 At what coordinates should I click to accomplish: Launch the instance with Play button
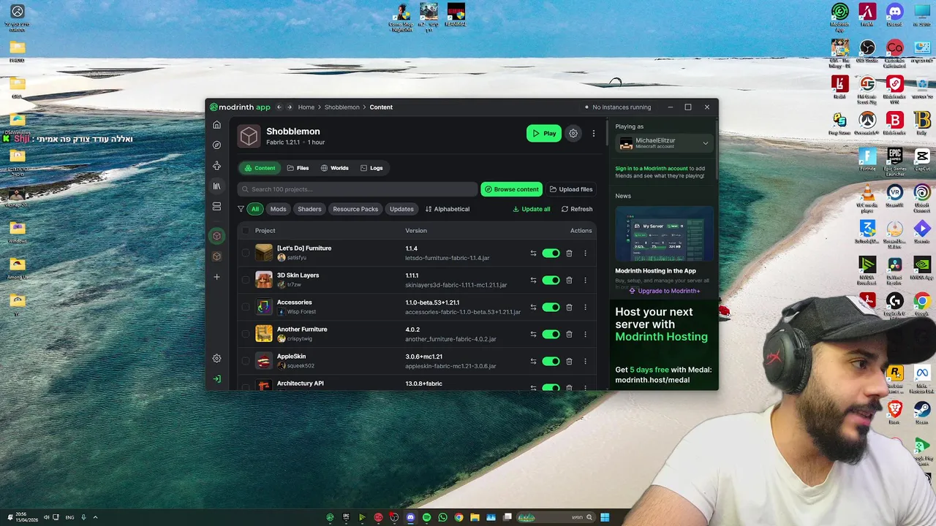[544, 134]
